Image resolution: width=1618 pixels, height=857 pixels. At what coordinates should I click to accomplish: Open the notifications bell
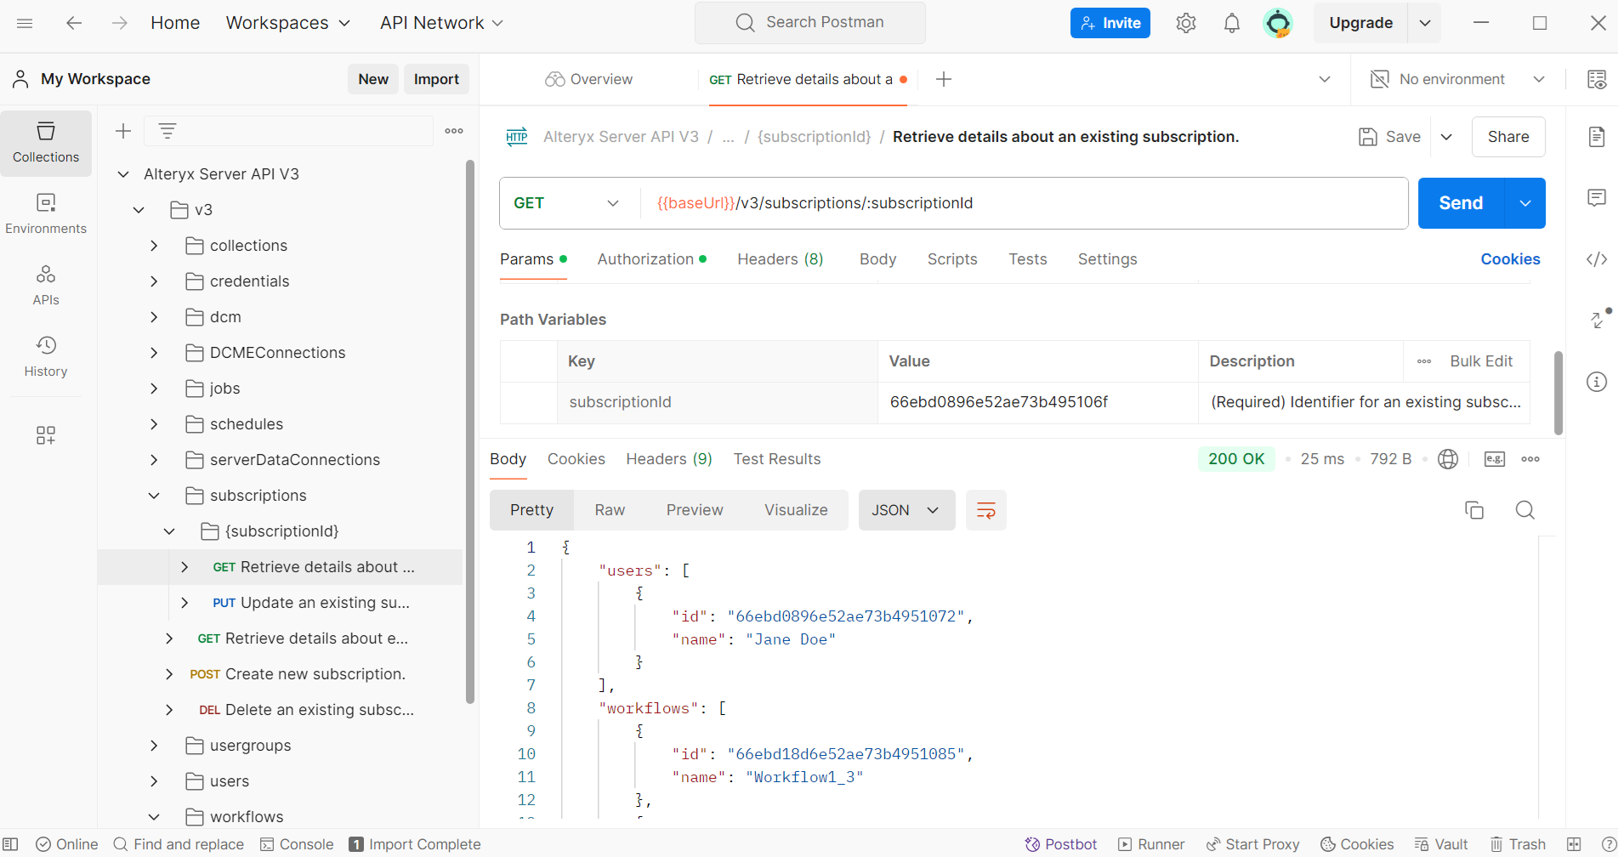pyautogui.click(x=1231, y=23)
